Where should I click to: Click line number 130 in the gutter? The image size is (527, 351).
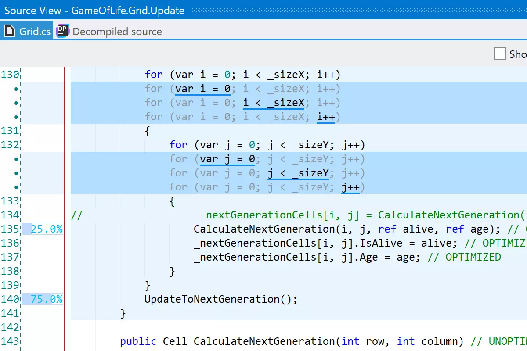point(10,75)
